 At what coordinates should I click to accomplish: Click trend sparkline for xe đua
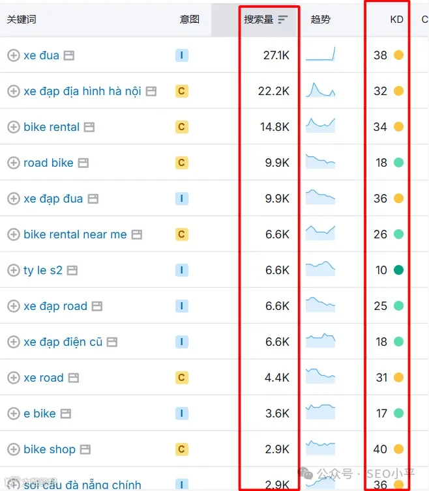320,54
